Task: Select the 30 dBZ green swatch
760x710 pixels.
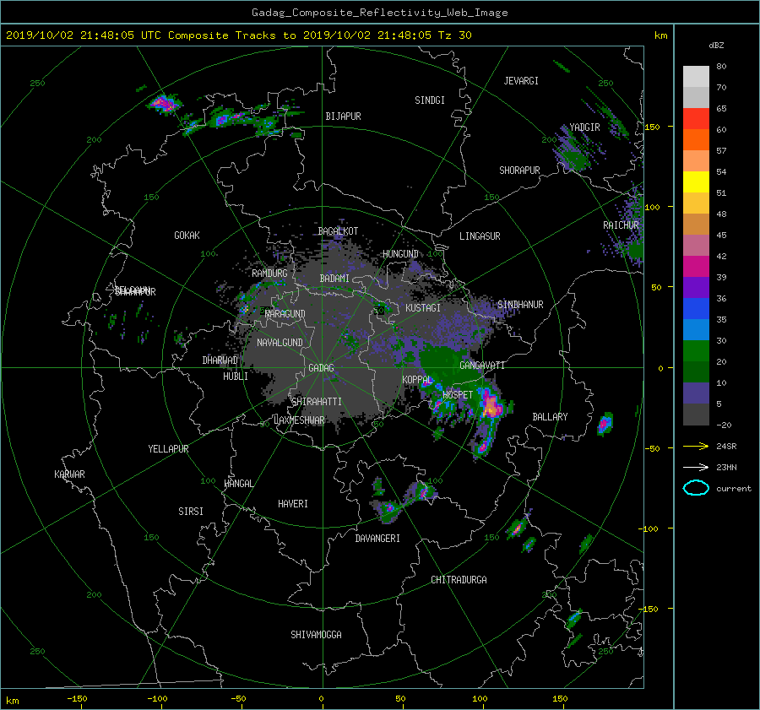Action: coord(696,351)
